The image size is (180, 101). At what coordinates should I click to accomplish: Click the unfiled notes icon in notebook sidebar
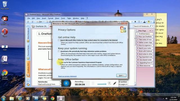point(28,80)
